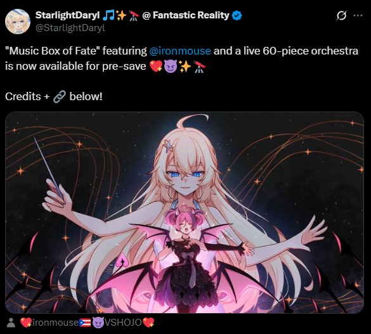Open the StarlightDaryl display name link
Screen dimensions: 371x334
[67, 15]
